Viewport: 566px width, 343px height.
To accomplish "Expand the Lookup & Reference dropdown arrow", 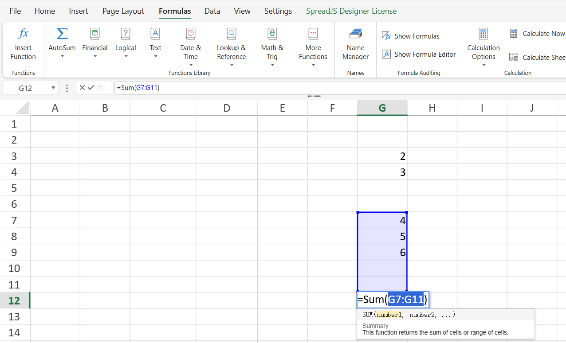I will point(232,65).
